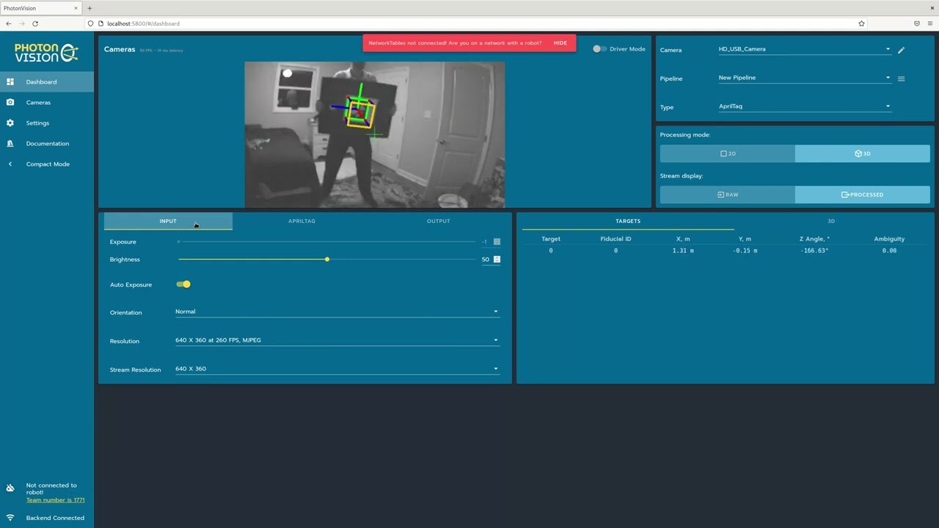Adjust the Brightness slider
The width and height of the screenshot is (939, 528).
[x=327, y=259]
